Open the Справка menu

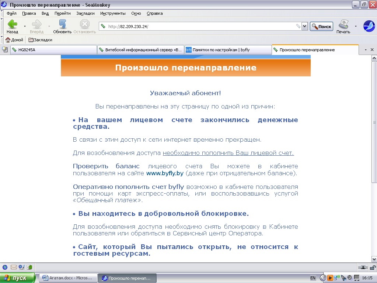[155, 14]
